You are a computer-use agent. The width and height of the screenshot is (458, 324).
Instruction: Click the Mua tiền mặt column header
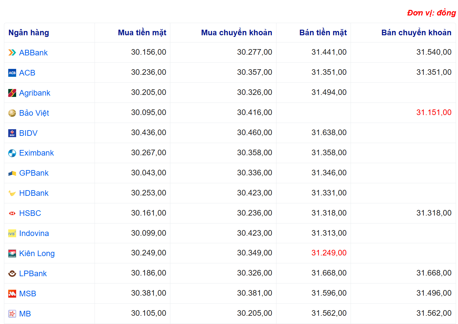(142, 33)
